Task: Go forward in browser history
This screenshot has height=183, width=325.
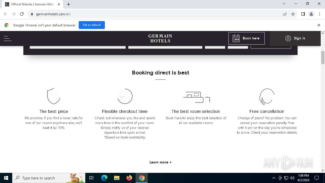Action: point(14,14)
